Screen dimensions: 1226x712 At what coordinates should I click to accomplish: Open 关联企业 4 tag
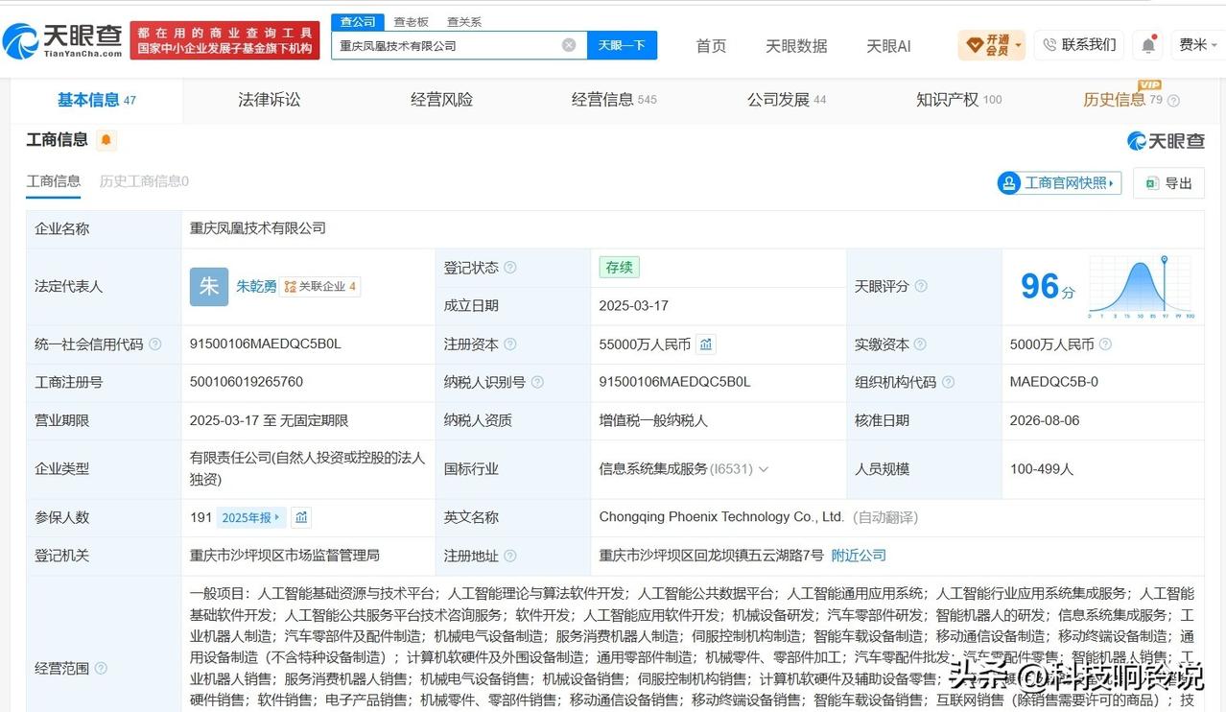point(320,286)
